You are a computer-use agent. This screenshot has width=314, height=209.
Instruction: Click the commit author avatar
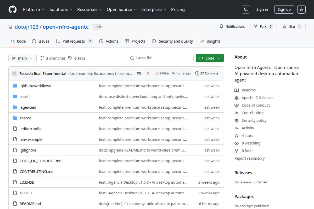tap(15, 73)
